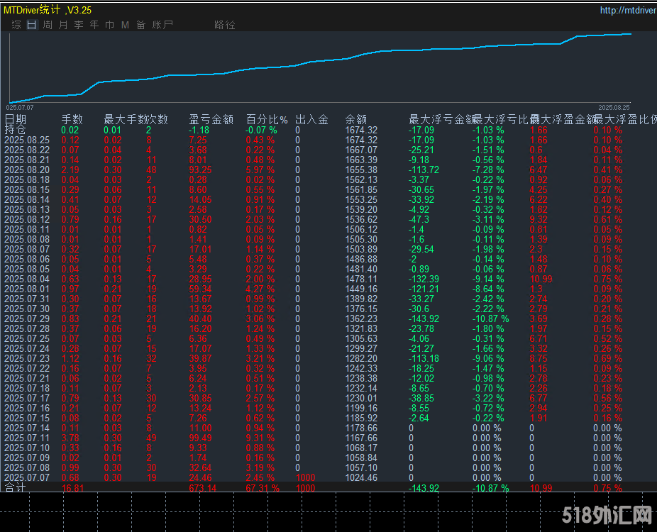The width and height of the screenshot is (657, 532).
Task: Open the 年 yearly statistics icon
Action: click(x=94, y=23)
